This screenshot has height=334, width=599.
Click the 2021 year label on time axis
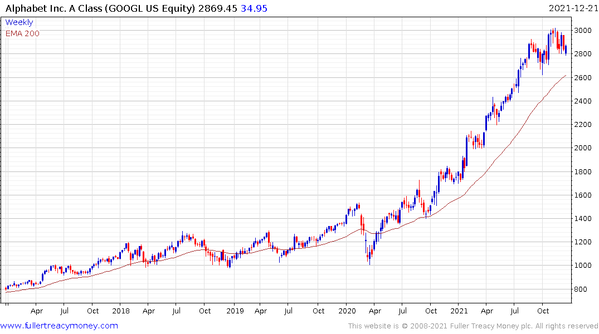pos(459,311)
